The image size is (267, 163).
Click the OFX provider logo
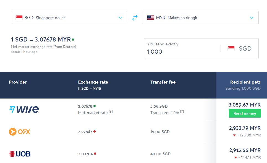click(x=19, y=132)
